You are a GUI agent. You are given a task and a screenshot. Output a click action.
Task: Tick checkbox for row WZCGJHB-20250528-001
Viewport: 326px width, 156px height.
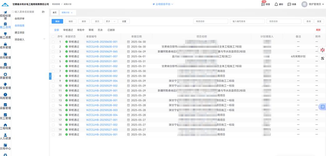pos(53,100)
